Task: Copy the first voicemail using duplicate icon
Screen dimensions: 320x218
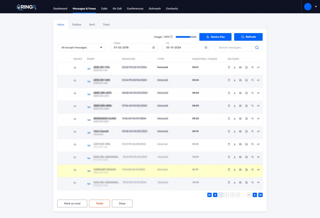Action: pos(246,68)
